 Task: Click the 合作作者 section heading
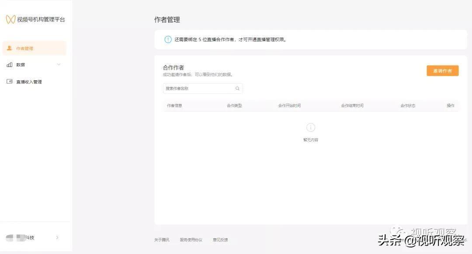click(x=174, y=67)
